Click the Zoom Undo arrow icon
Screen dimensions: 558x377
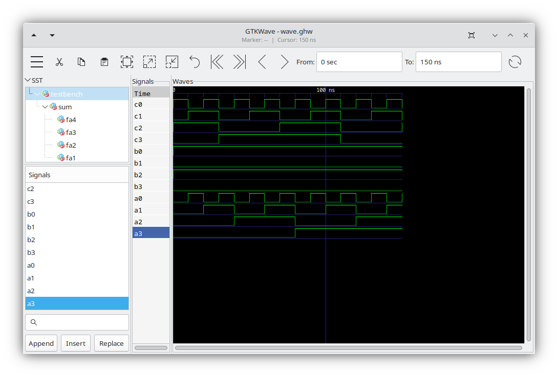pos(194,61)
